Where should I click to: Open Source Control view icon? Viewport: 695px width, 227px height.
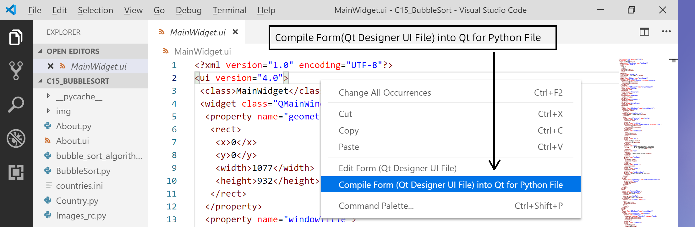pyautogui.click(x=16, y=71)
